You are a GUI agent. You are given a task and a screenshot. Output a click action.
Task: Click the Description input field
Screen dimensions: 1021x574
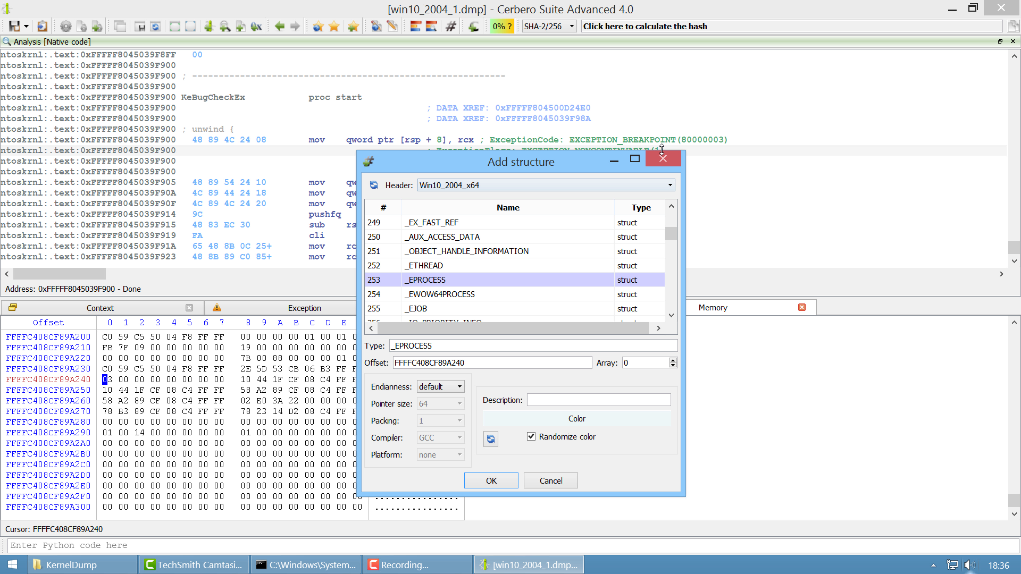point(599,400)
